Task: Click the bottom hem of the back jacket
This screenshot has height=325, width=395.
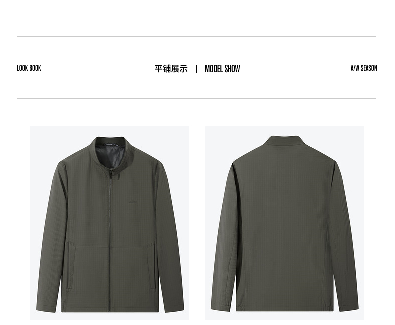Action: pos(284,308)
